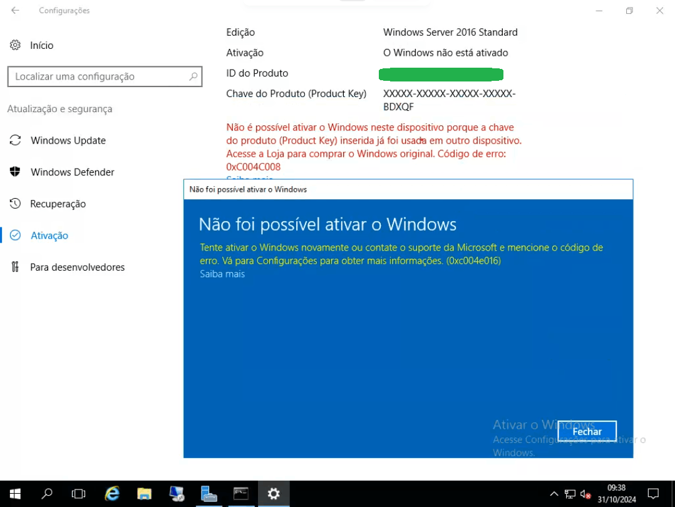
Task: Click the error code 0xC004C008 text
Action: pyautogui.click(x=253, y=167)
